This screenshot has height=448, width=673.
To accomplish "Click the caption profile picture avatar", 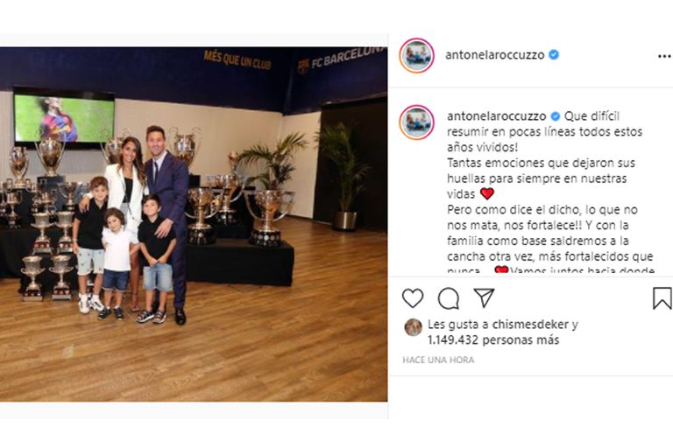I will pyautogui.click(x=417, y=122).
